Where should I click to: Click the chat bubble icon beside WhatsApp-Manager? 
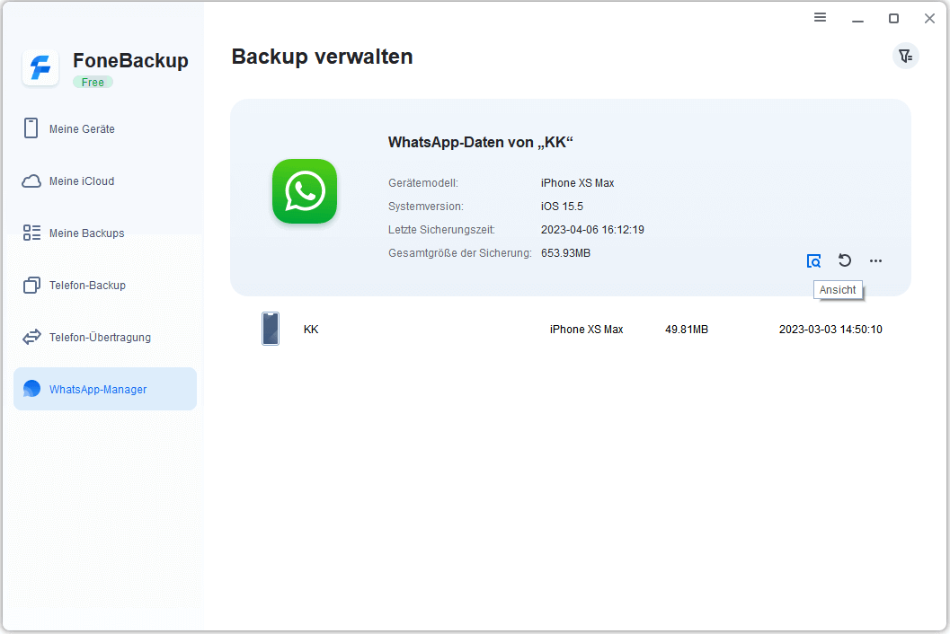click(31, 389)
